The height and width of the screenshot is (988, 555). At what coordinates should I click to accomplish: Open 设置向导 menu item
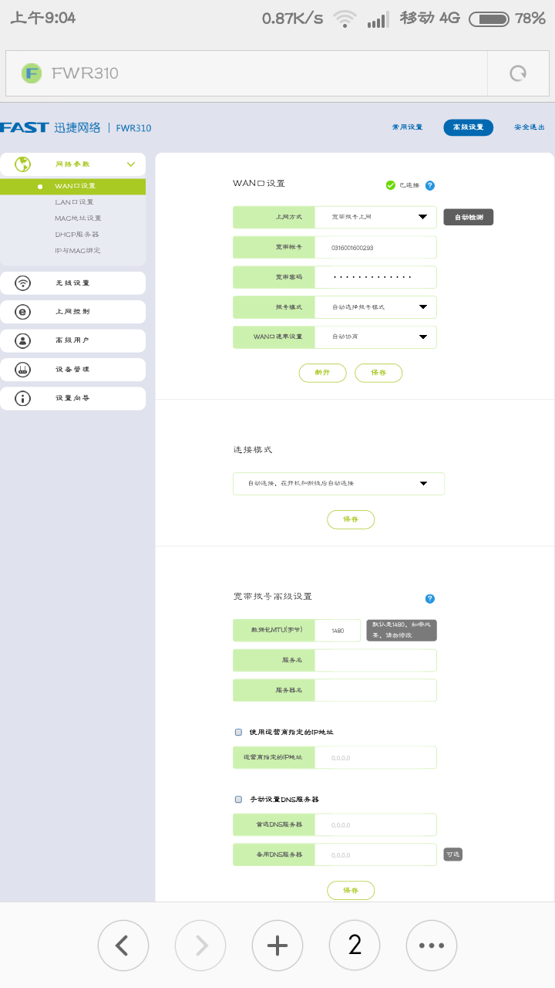(72, 398)
